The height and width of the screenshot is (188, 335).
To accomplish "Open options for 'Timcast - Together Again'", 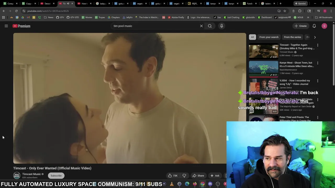I will click(318, 45).
